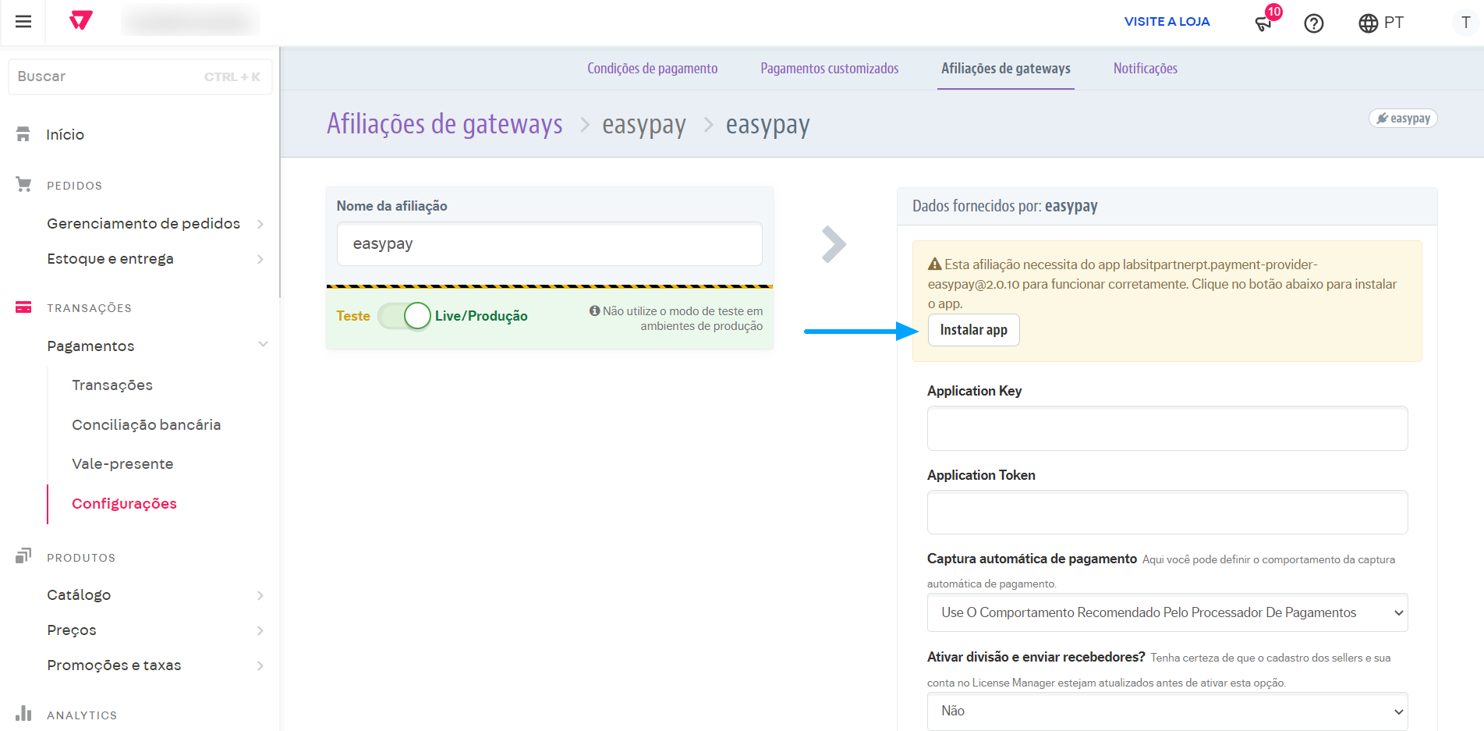1484x731 pixels.
Task: Click the info icon beside test mode warning
Action: point(594,310)
